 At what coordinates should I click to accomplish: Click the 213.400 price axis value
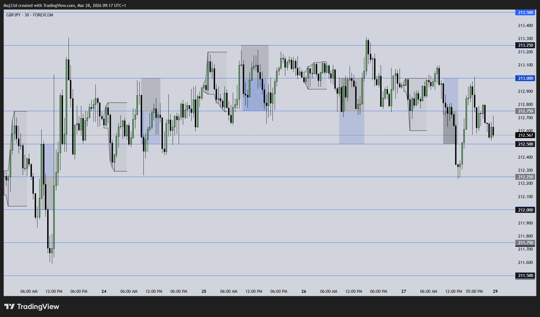click(526, 26)
